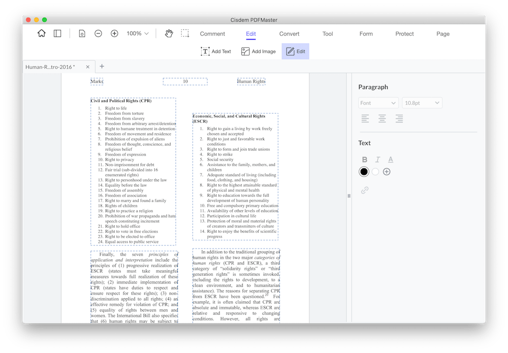Open the 10.8pt font size dropdown
The image size is (508, 353).
pyautogui.click(x=422, y=102)
